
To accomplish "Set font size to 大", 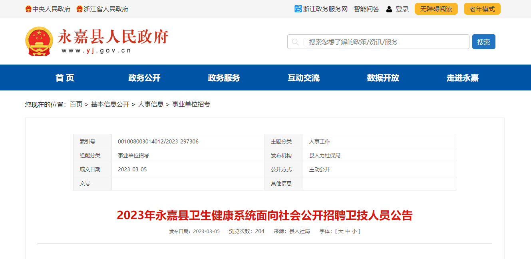I will point(341,231).
